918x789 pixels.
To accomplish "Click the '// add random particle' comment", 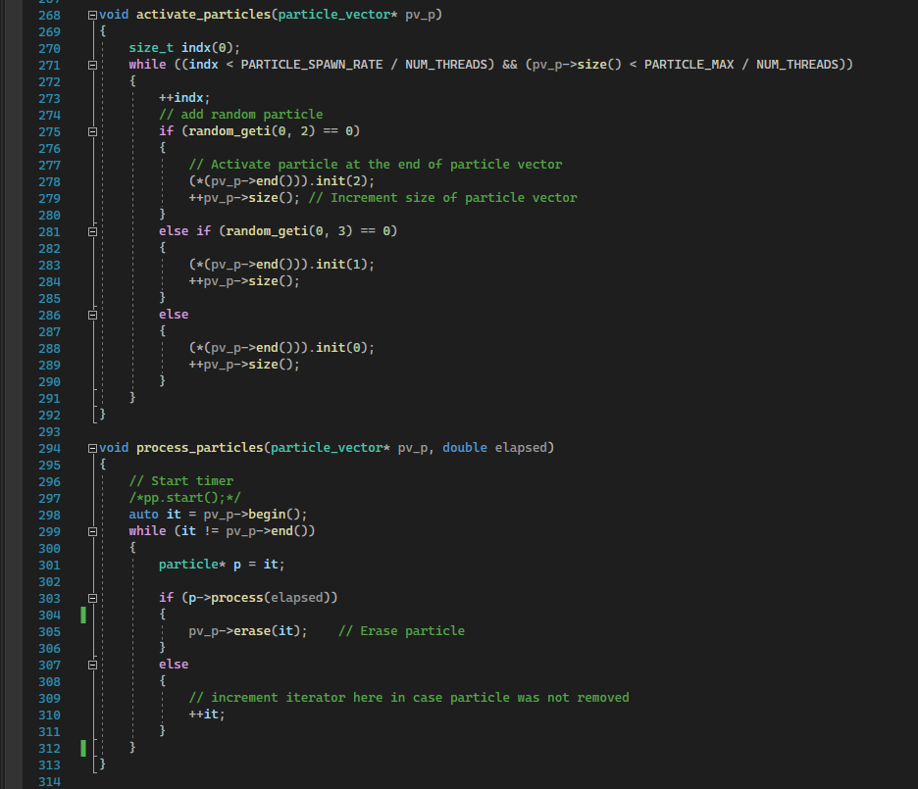I will tap(240, 114).
